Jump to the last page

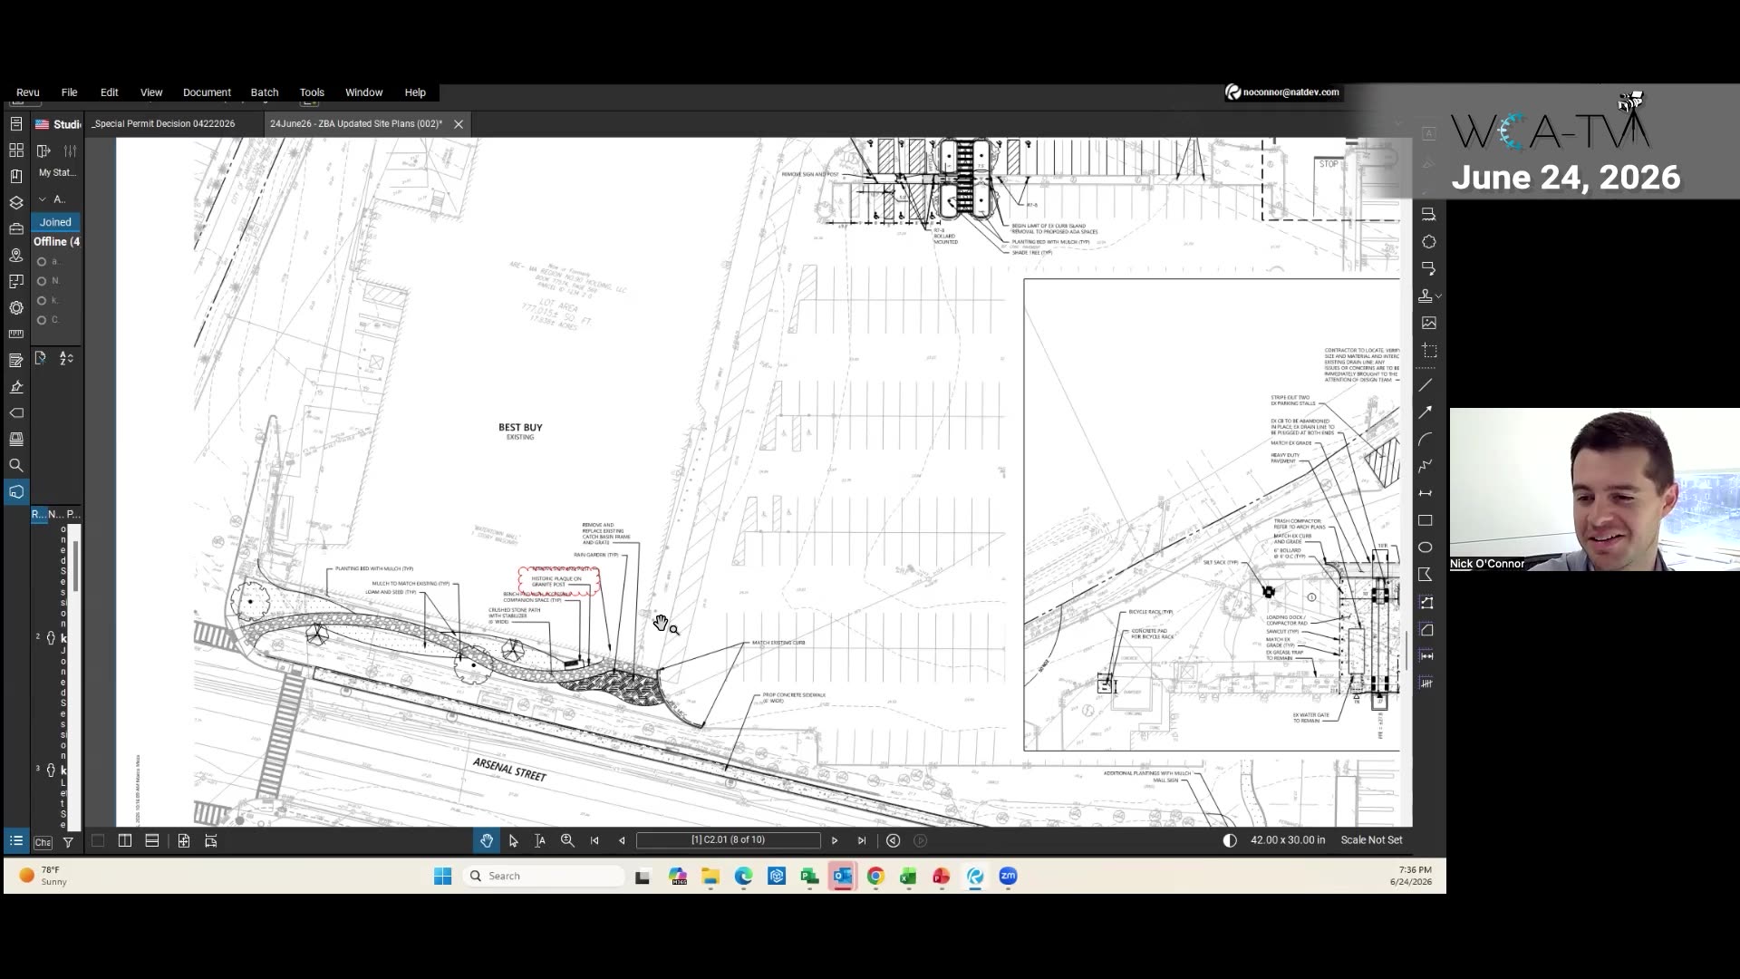pyautogui.click(x=862, y=841)
